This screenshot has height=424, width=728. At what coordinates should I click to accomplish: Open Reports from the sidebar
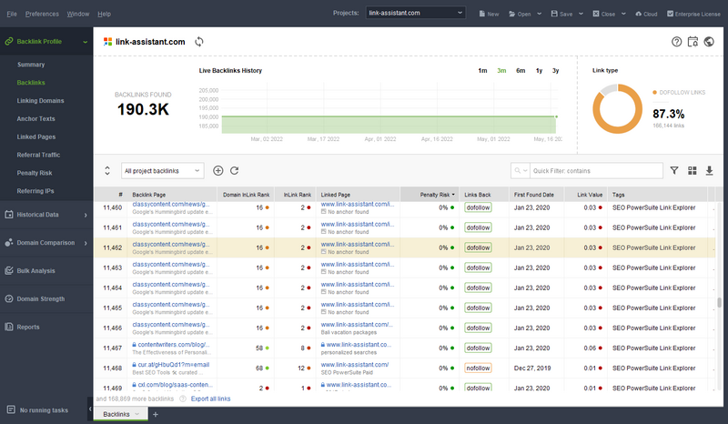pos(28,327)
